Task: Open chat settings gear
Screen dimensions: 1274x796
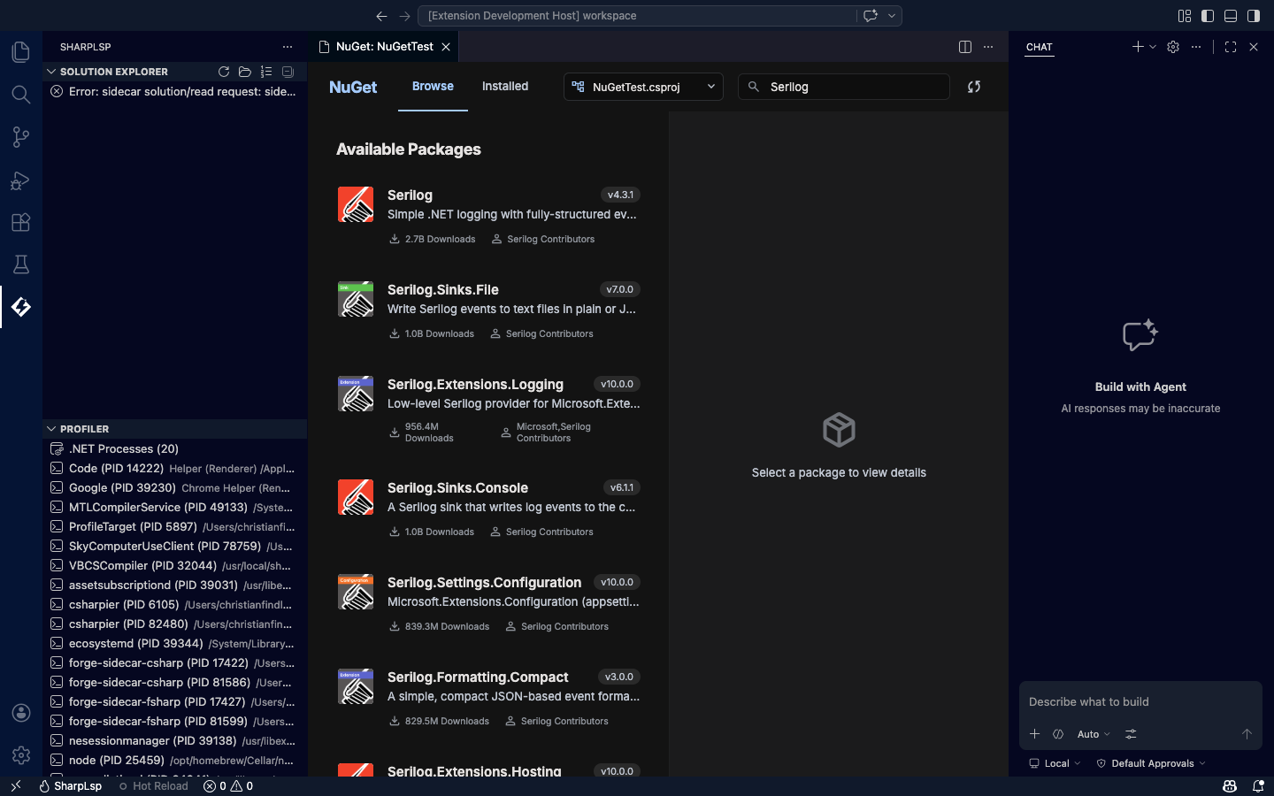Action: (1173, 47)
